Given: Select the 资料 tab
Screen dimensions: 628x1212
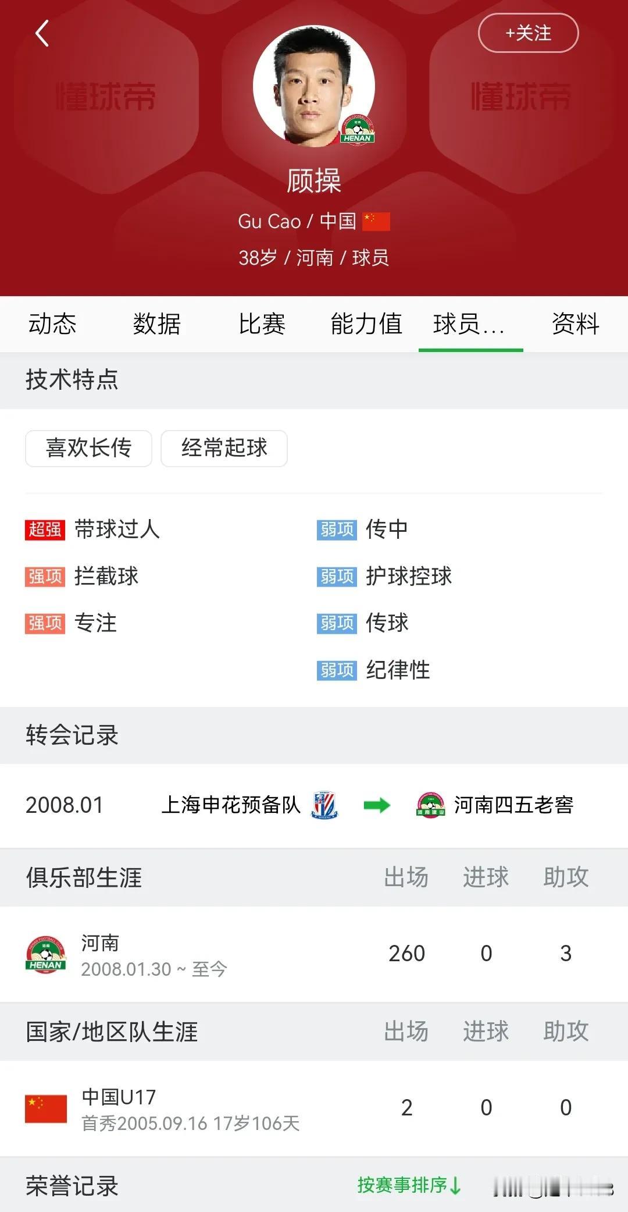Looking at the screenshot, I should click(576, 324).
